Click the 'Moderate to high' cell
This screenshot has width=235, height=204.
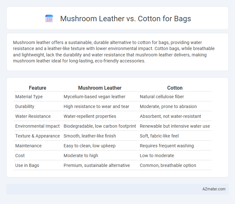coord(81,156)
